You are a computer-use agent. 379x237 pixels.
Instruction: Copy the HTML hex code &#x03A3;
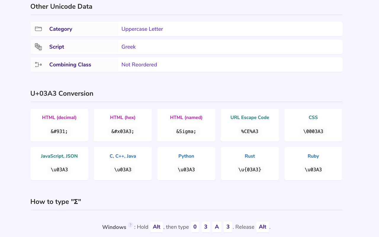(123, 131)
